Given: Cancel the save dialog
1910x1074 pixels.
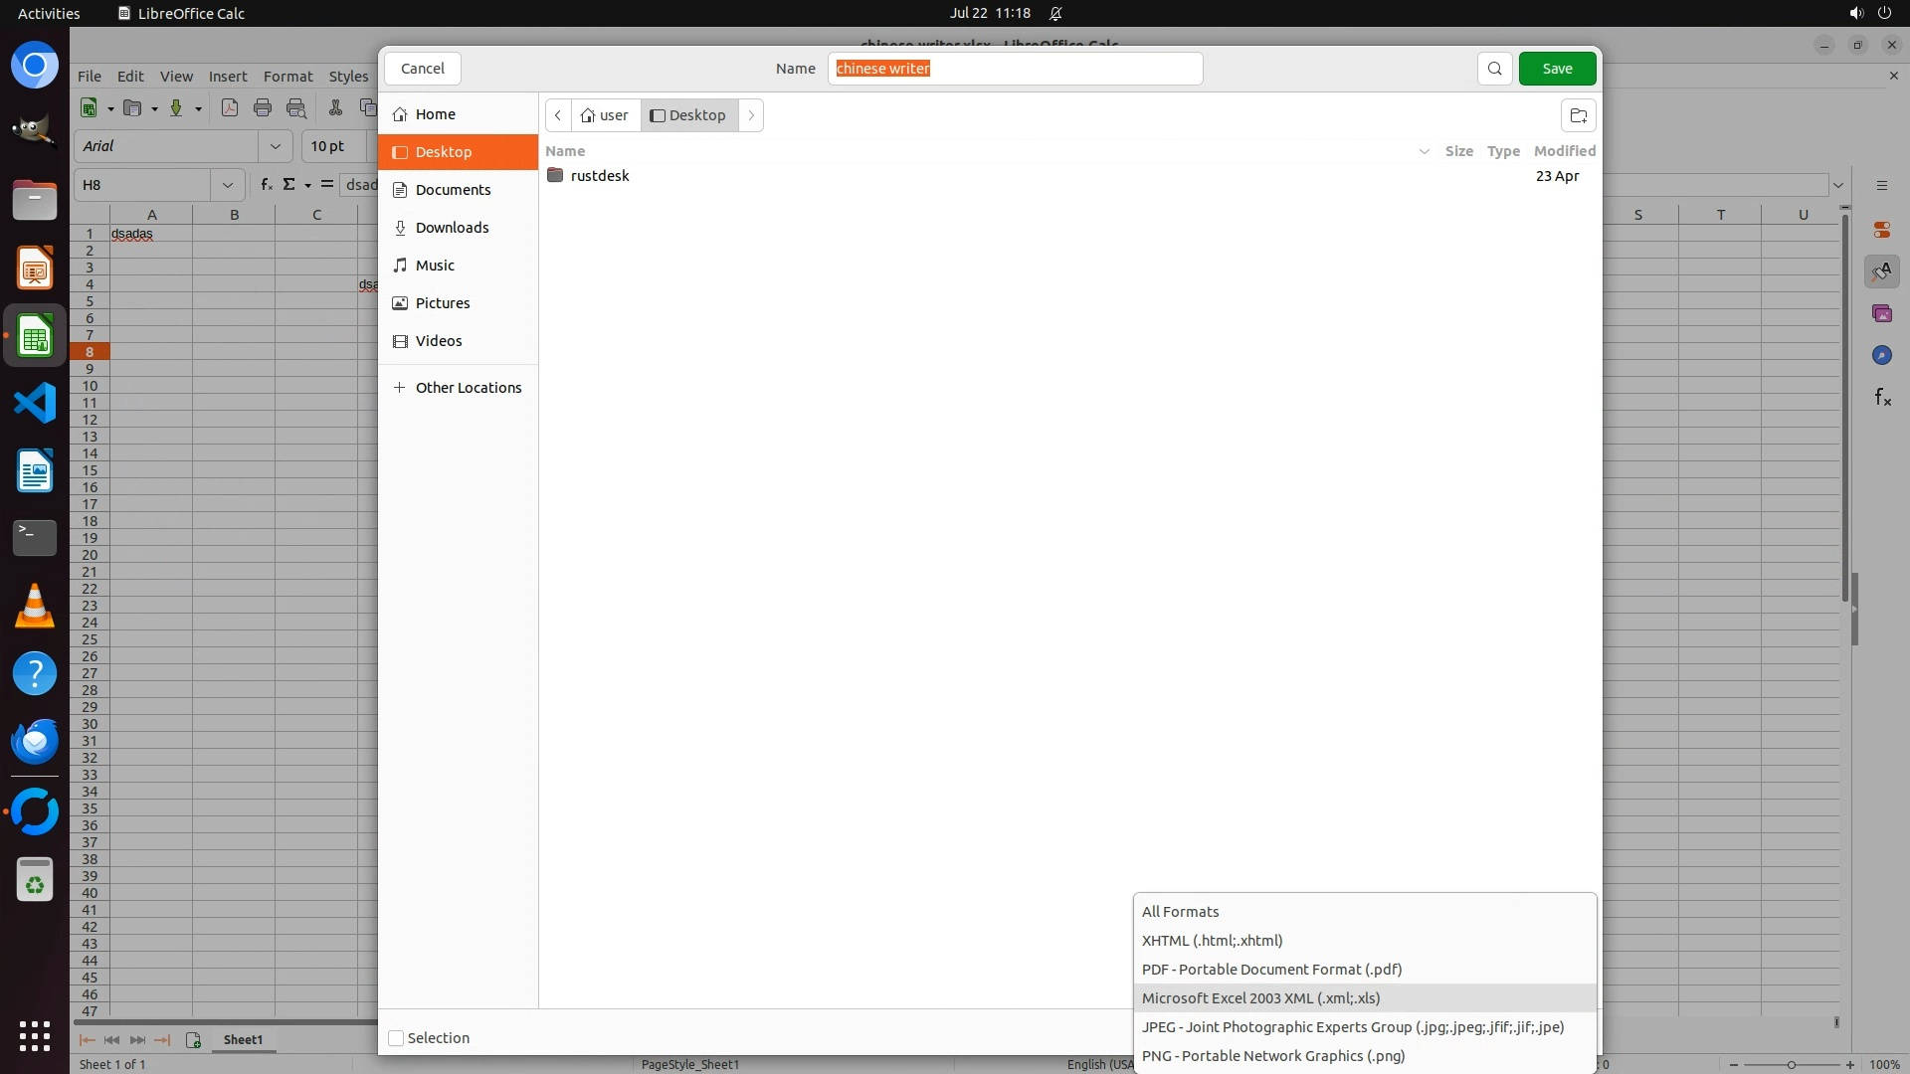Looking at the screenshot, I should (x=422, y=69).
